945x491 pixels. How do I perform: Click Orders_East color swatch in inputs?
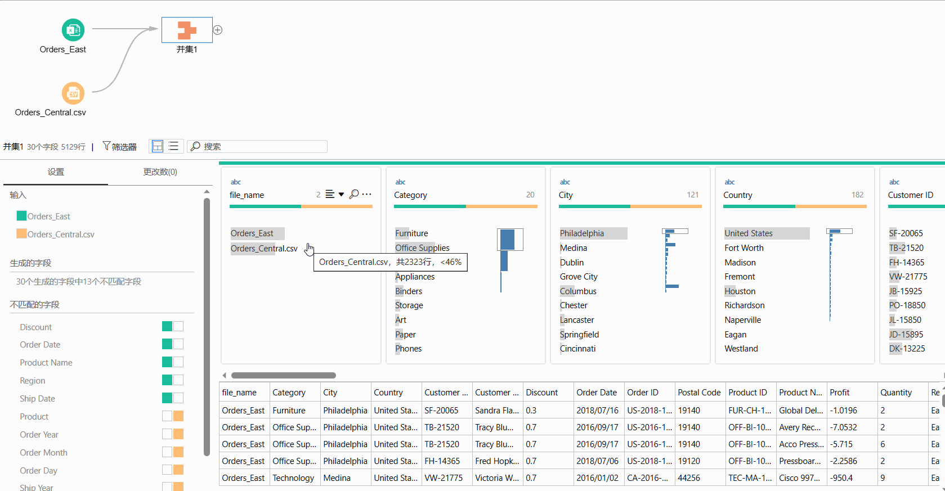pyautogui.click(x=22, y=216)
